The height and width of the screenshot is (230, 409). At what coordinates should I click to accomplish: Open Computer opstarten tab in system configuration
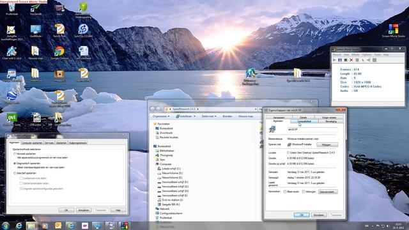coord(32,143)
